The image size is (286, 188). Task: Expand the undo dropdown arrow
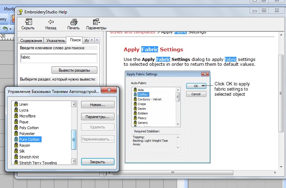click(x=11, y=29)
